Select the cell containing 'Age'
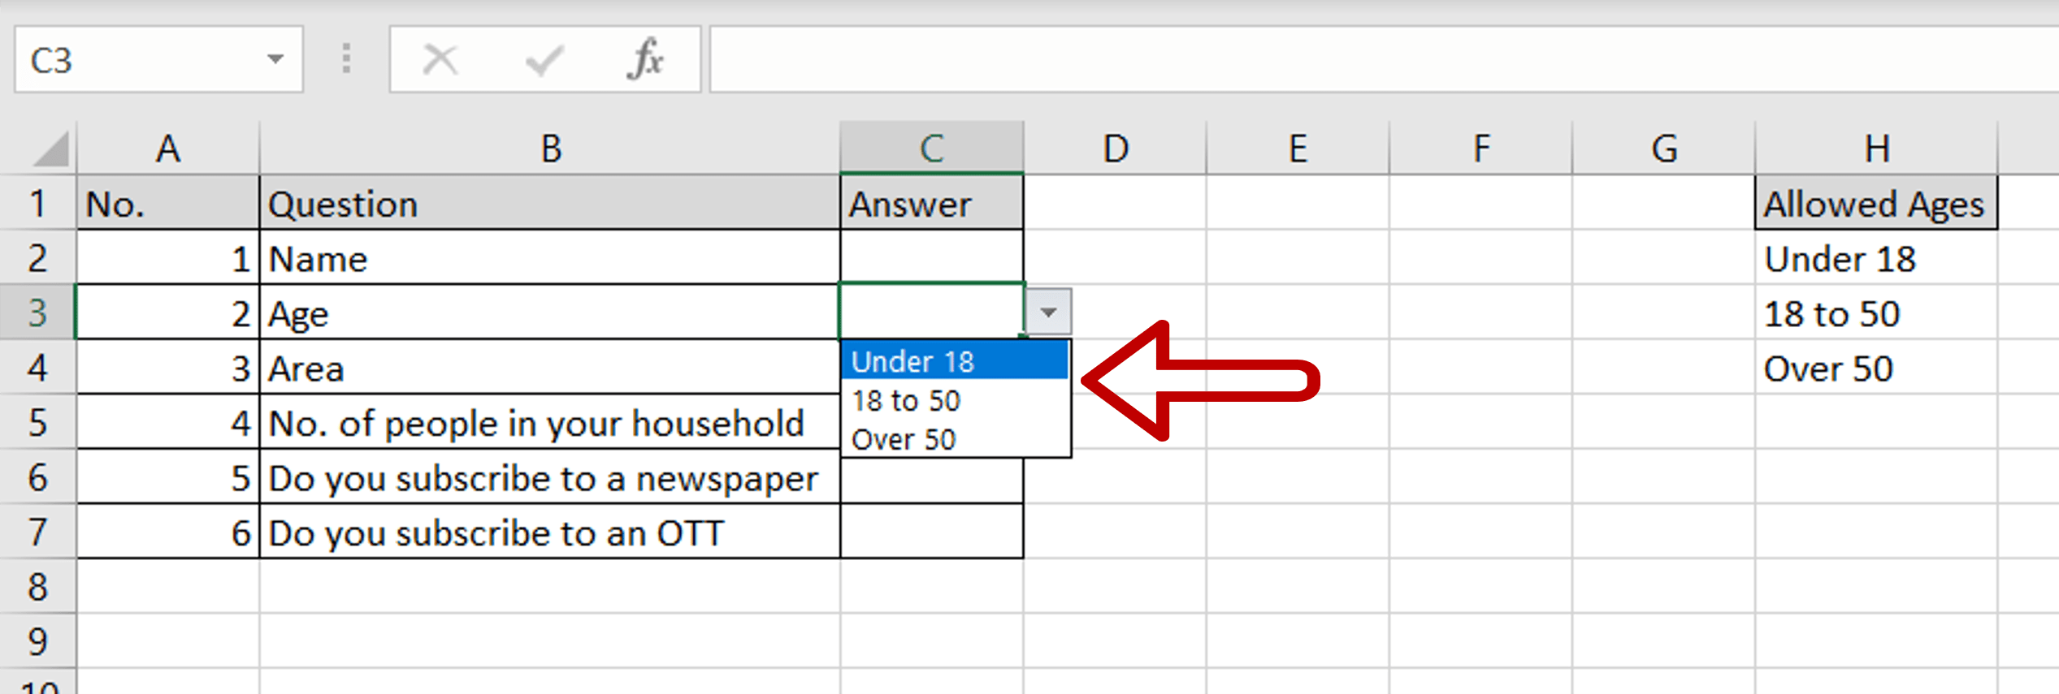Viewport: 2059px width, 694px height. (x=549, y=313)
